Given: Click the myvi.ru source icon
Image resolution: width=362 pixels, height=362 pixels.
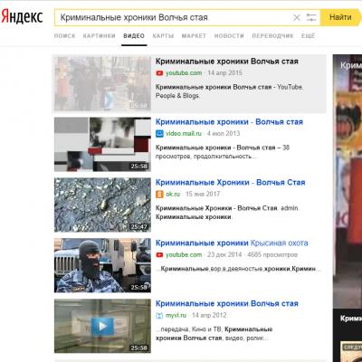Looking at the screenshot, I should [x=159, y=315].
